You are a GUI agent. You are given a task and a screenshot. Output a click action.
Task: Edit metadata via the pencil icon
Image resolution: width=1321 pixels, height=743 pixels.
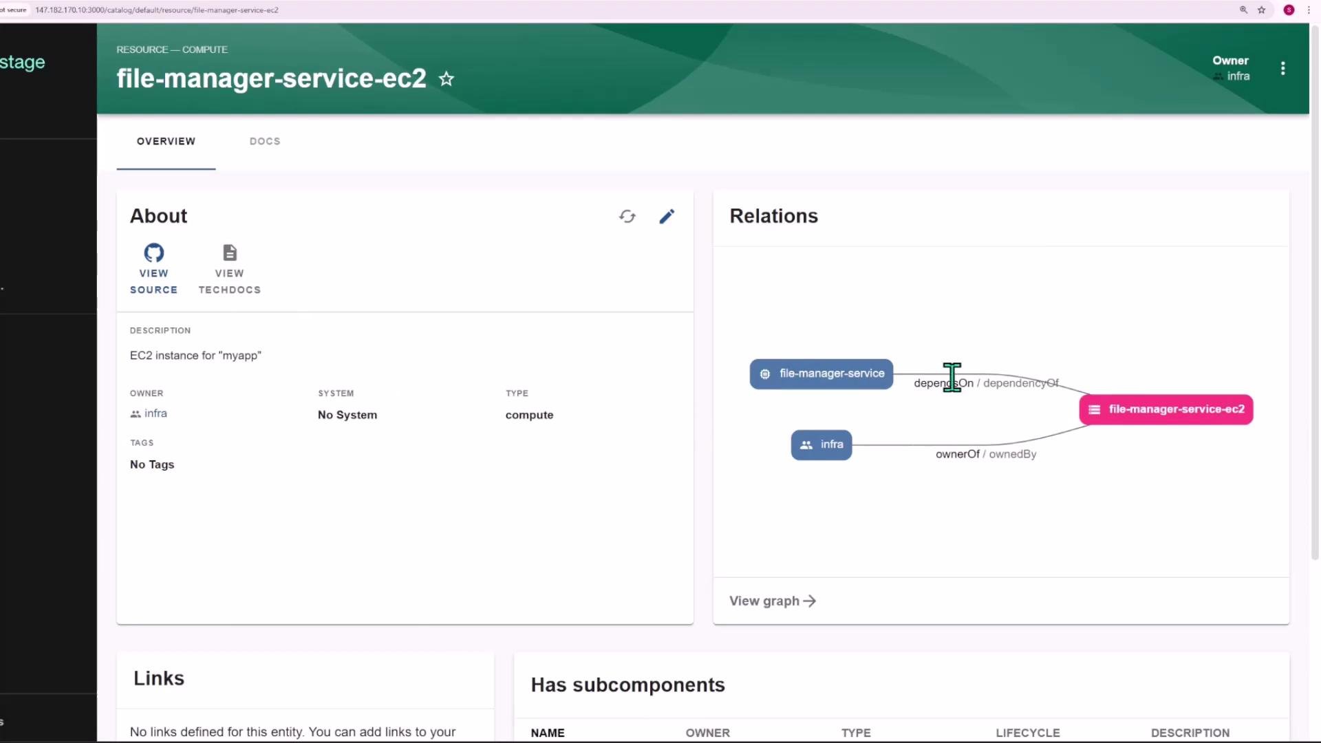click(x=667, y=217)
